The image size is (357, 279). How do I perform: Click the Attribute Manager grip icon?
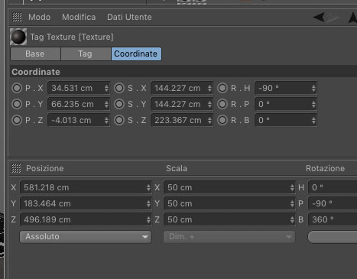tap(17, 17)
